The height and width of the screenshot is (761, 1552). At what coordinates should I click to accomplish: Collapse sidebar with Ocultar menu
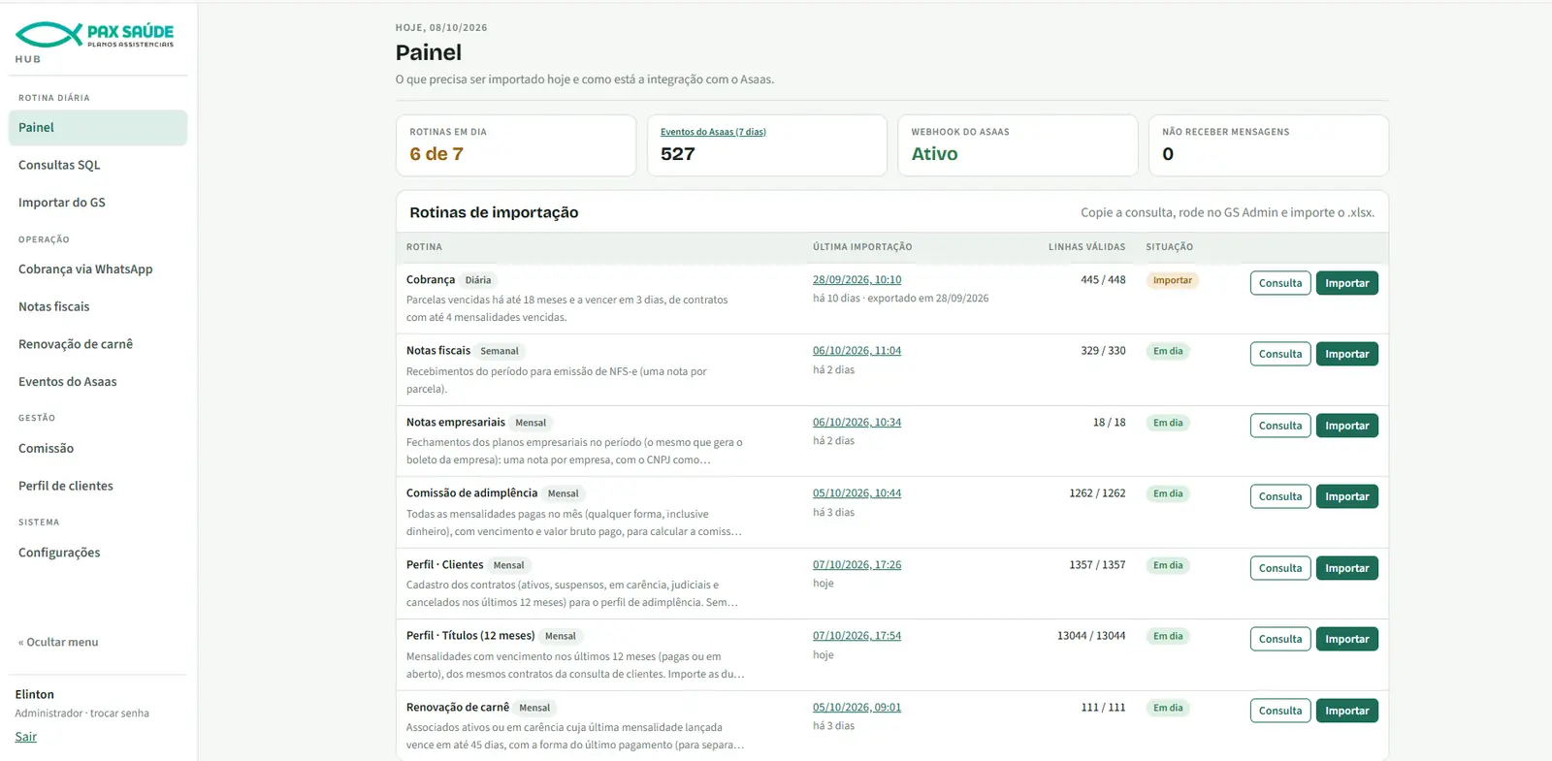tap(58, 642)
